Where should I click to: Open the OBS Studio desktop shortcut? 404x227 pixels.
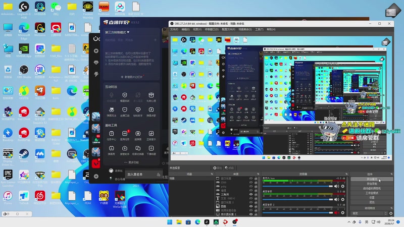pyautogui.click(x=24, y=72)
